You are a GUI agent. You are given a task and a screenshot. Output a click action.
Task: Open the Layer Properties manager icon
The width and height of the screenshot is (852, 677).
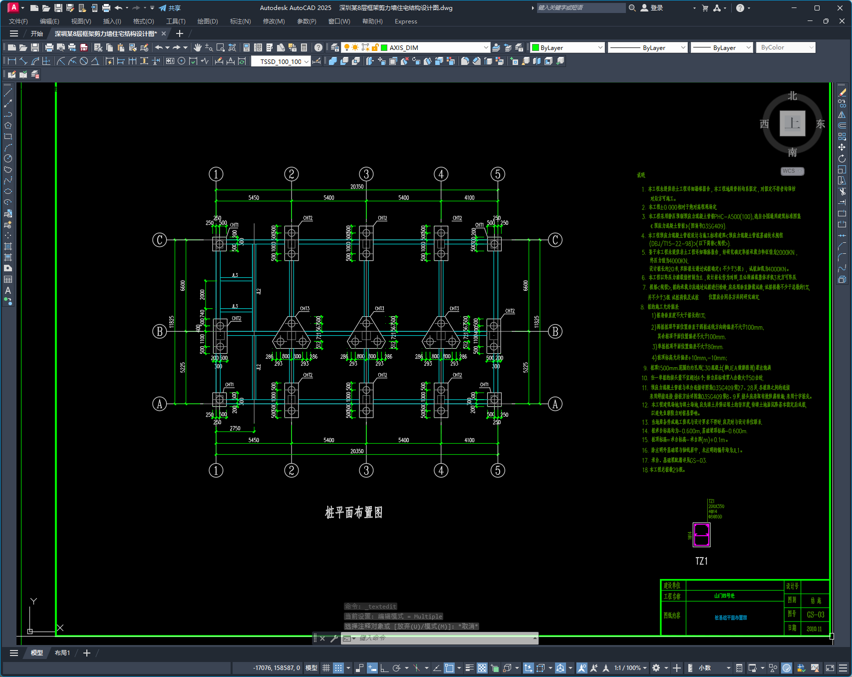335,47
